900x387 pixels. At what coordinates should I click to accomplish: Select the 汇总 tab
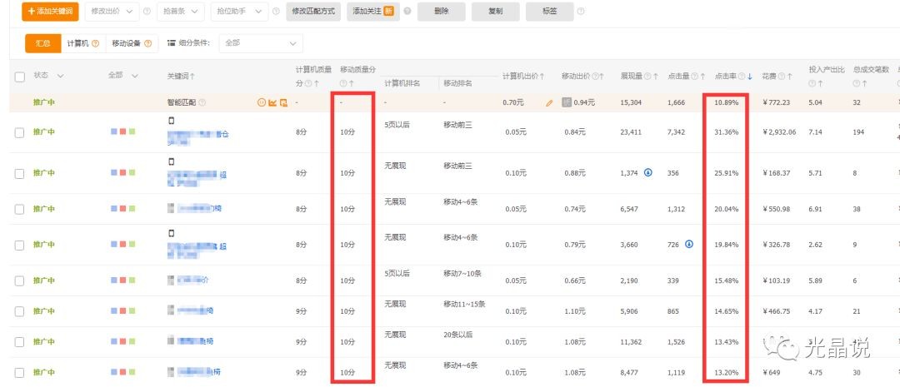click(42, 43)
